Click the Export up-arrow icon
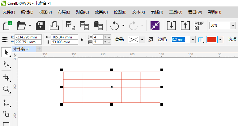This screenshot has width=238, height=126. tap(185, 26)
